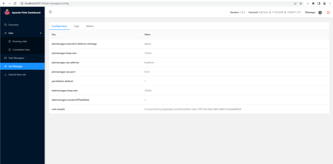Toggle the browser side panel icon
333x164 pixels.
coord(319,3)
